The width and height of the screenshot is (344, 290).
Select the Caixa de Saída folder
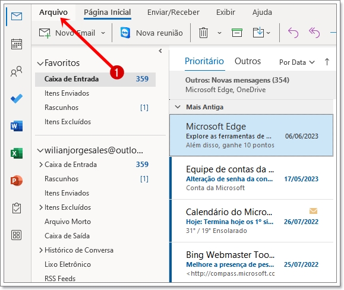tap(67, 236)
